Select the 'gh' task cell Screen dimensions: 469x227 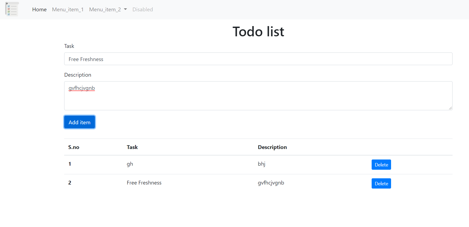tap(130, 164)
